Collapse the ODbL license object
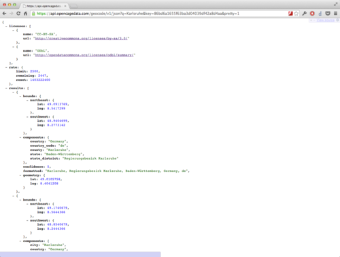 click(13, 47)
